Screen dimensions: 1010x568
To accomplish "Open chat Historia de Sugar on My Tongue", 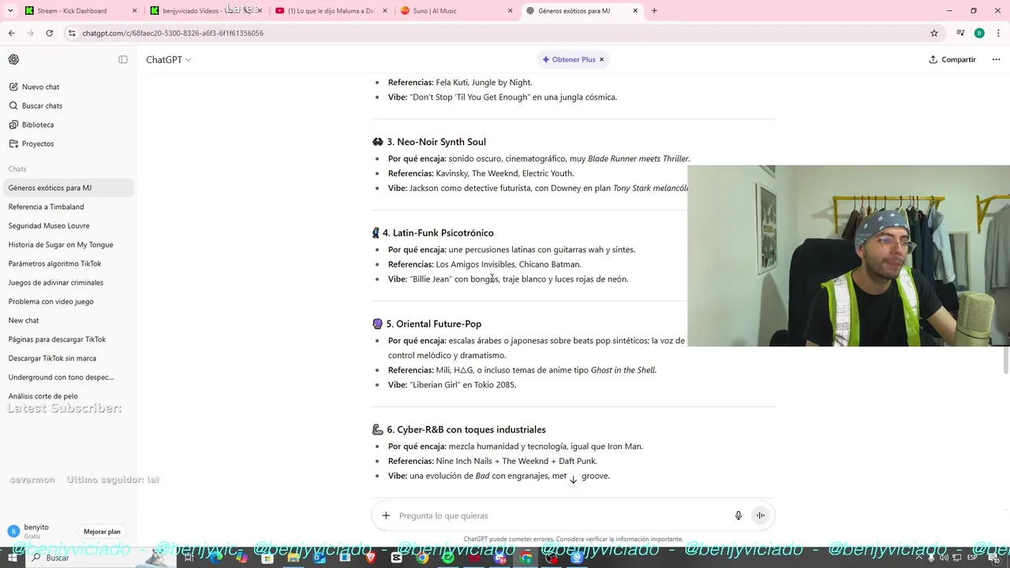I will (67, 245).
